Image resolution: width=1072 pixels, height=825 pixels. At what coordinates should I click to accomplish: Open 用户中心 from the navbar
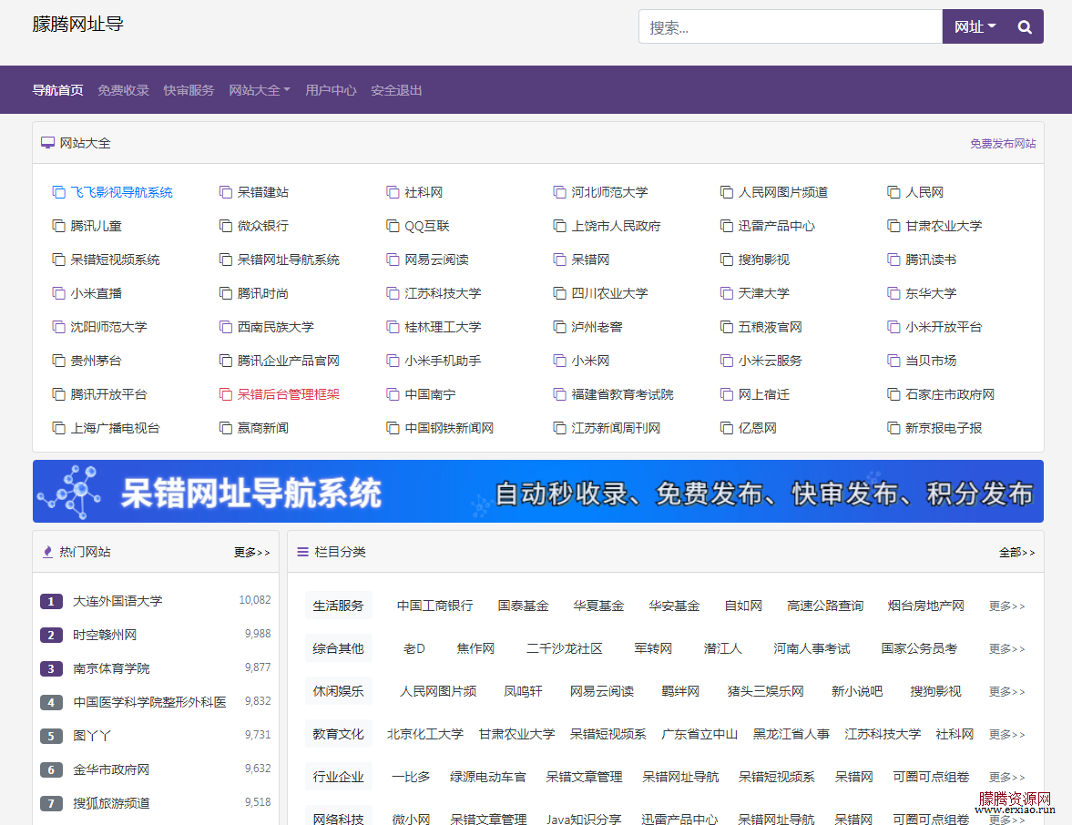coord(331,90)
